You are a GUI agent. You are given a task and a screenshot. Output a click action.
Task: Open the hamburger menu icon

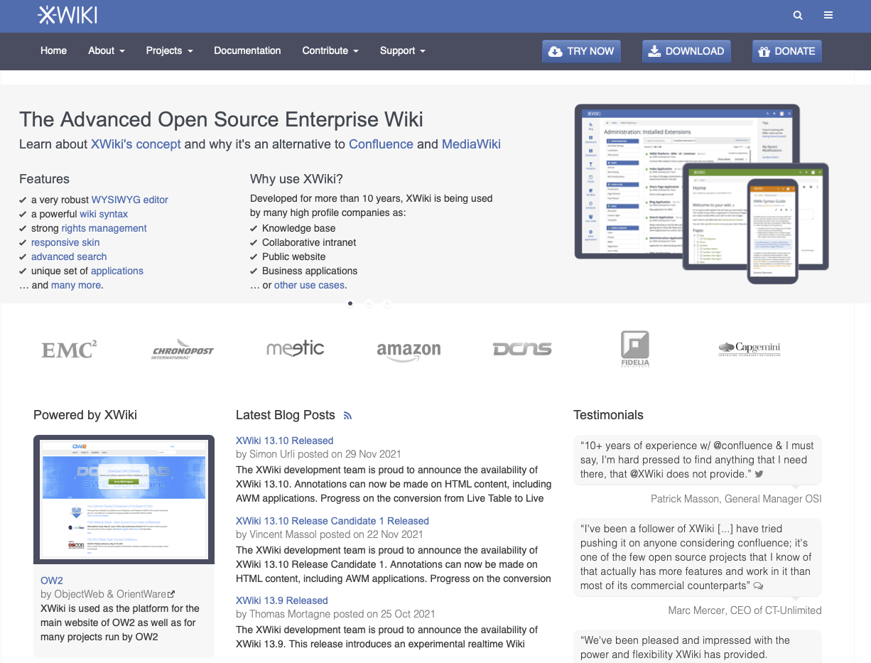point(828,15)
